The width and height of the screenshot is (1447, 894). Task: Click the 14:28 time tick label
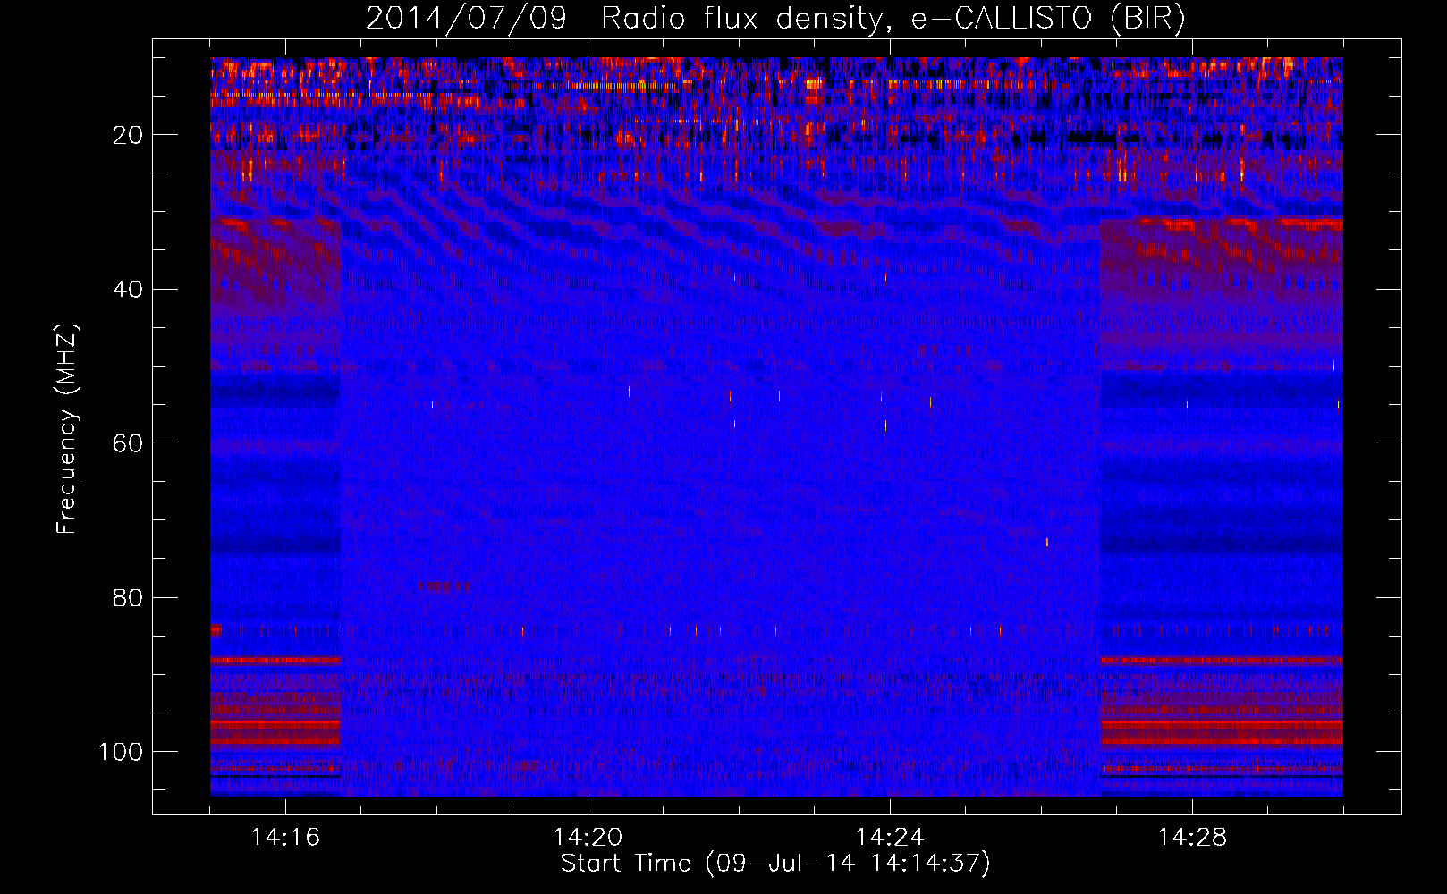point(1192,837)
